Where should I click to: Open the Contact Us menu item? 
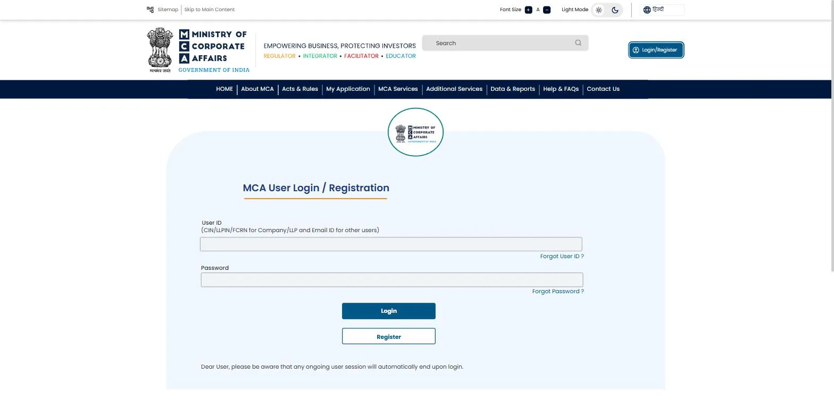603,89
